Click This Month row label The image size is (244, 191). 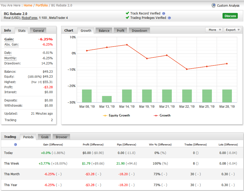[12, 174]
